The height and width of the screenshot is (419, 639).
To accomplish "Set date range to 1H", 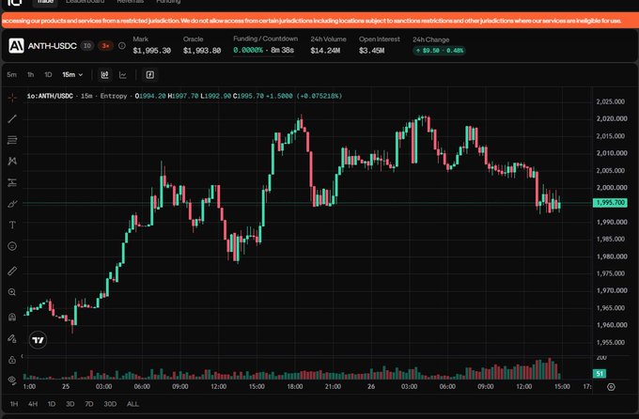I will click(x=14, y=404).
